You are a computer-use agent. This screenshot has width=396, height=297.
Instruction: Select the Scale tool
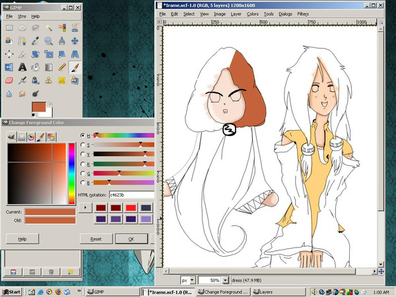pos(49,54)
